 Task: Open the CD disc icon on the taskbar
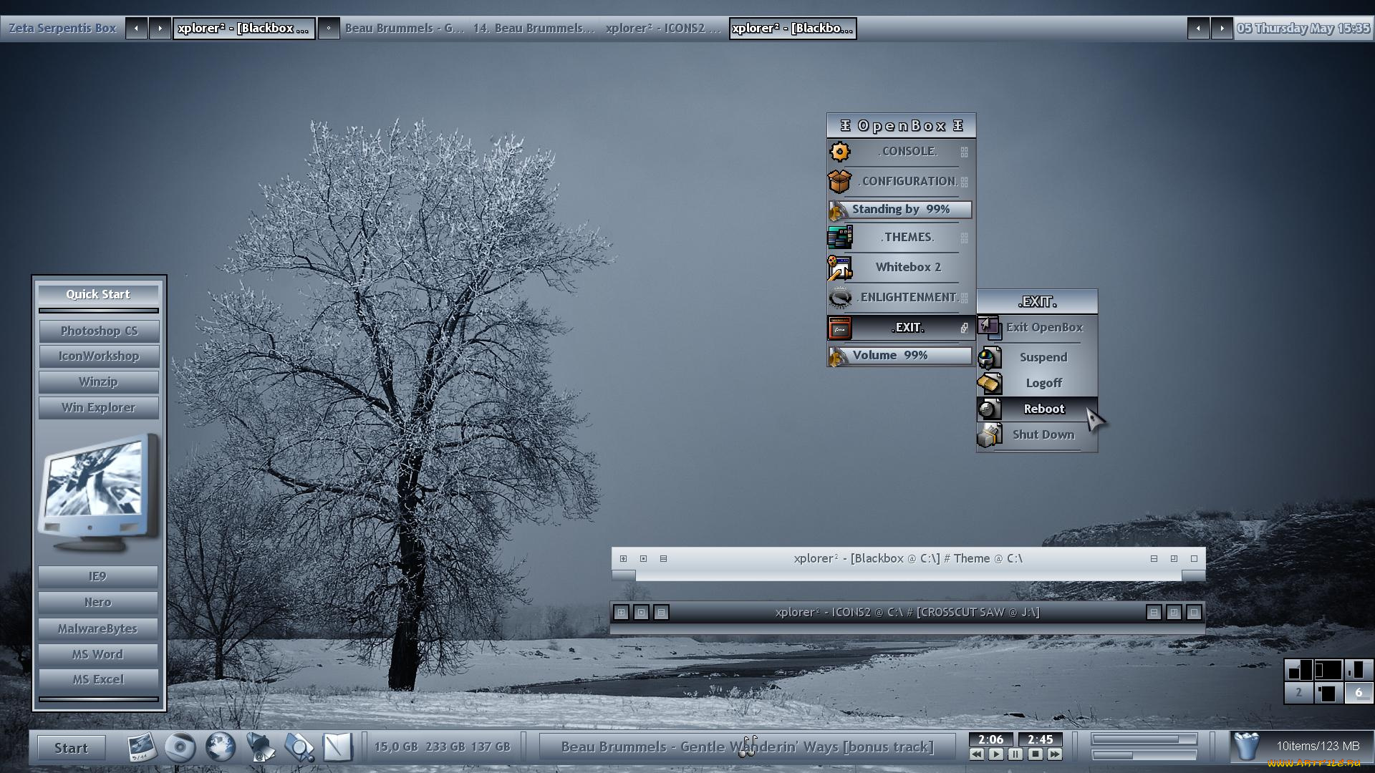pyautogui.click(x=180, y=746)
